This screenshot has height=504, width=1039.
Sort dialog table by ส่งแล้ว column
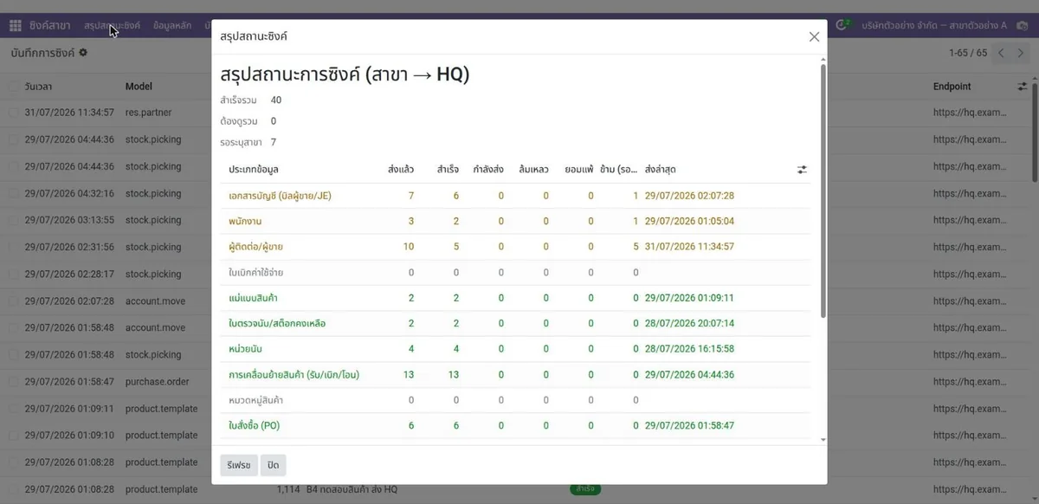(401, 170)
